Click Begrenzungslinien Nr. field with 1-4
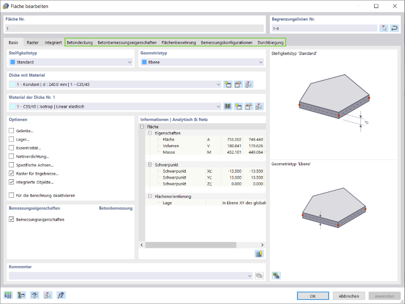405x304 pixels. point(325,28)
